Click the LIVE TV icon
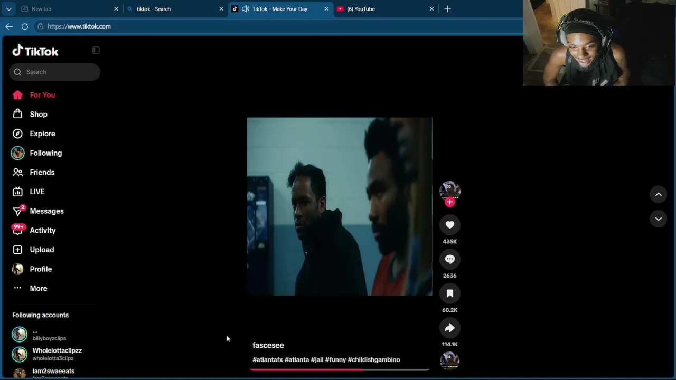676x380 pixels. pyautogui.click(x=17, y=192)
